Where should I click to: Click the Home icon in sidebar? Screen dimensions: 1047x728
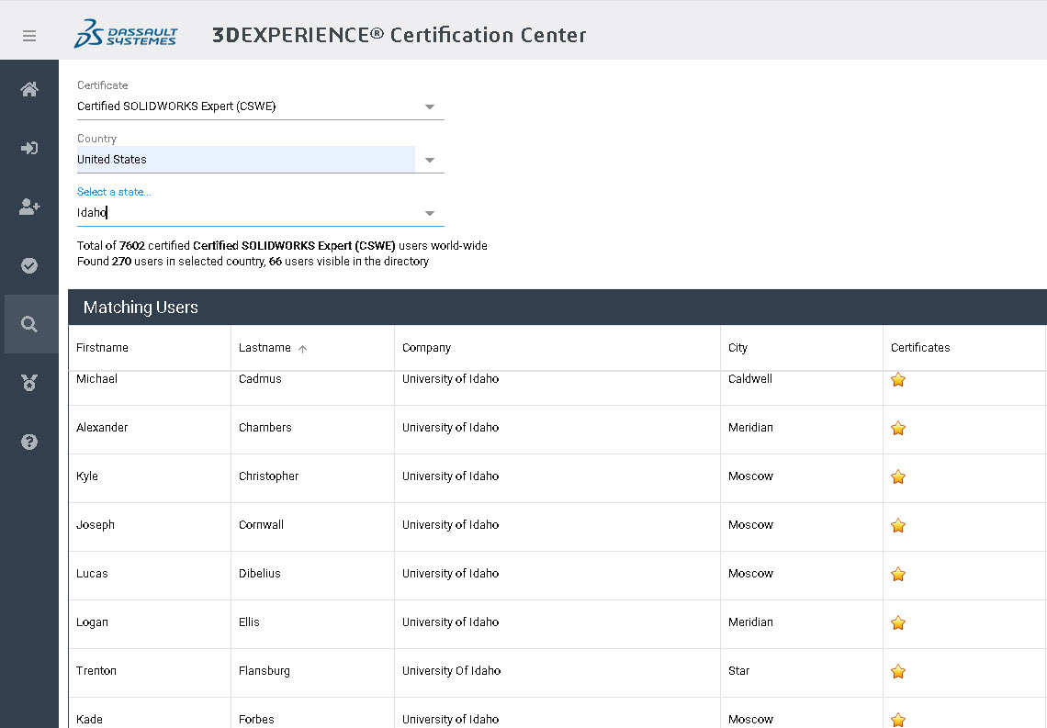click(29, 89)
